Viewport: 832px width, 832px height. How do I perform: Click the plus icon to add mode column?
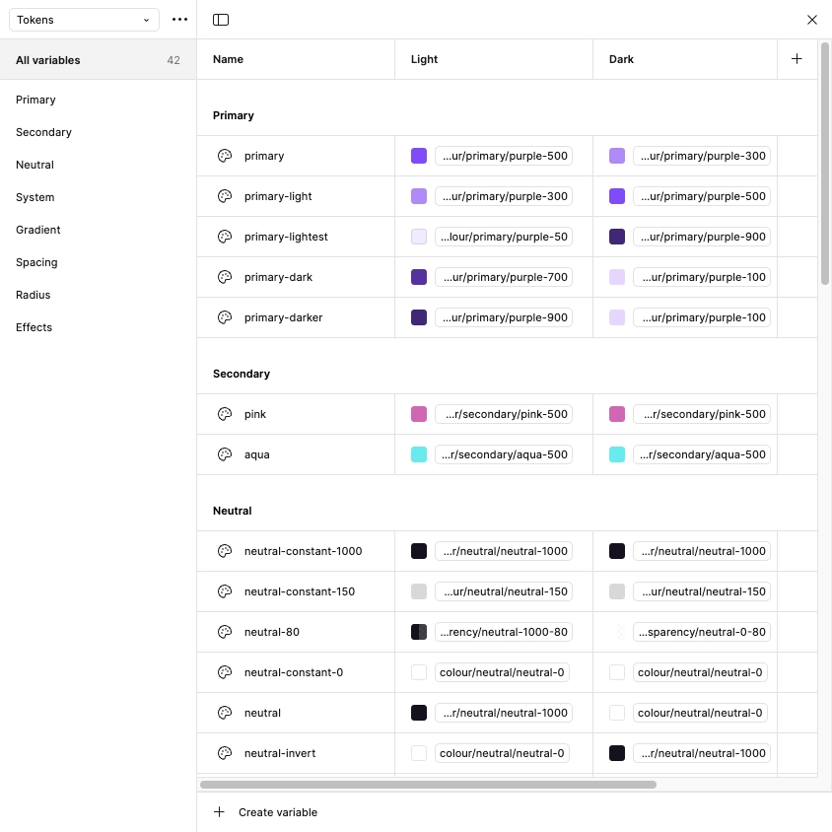tap(797, 59)
